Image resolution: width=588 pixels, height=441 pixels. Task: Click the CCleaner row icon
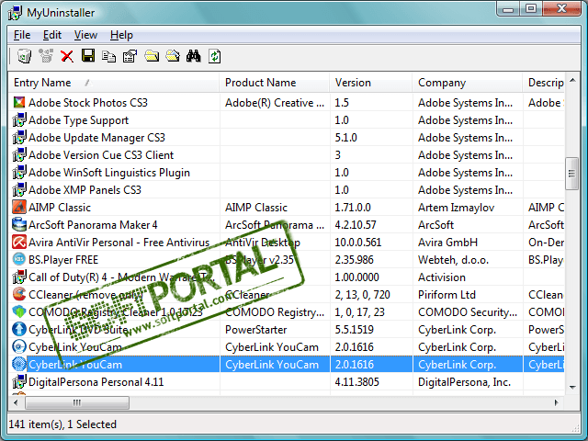tap(19, 294)
